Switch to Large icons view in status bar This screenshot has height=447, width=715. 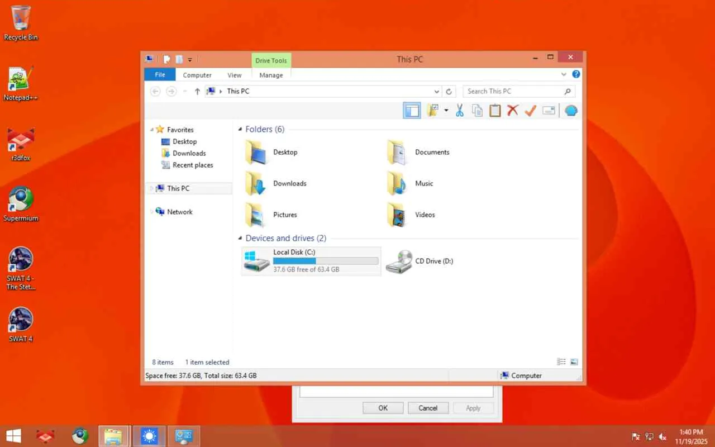point(574,362)
